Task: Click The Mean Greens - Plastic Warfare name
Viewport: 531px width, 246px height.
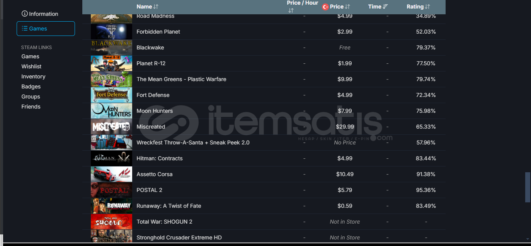Action: (x=182, y=79)
